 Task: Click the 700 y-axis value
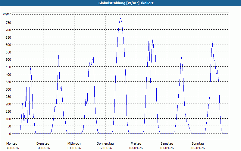(x=8, y=30)
